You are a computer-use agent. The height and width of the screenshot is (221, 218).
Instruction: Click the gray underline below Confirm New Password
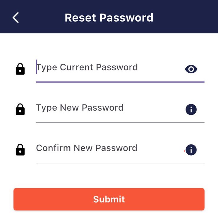(x=120, y=163)
